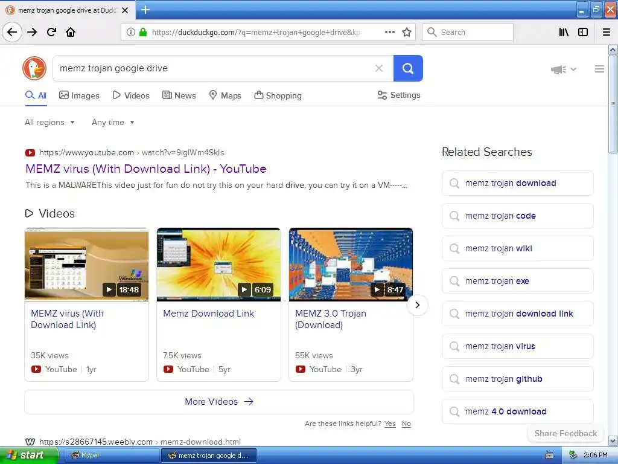This screenshot has height=464, width=618.
Task: Play the 8:47 video thumbnail
Action: (x=351, y=265)
